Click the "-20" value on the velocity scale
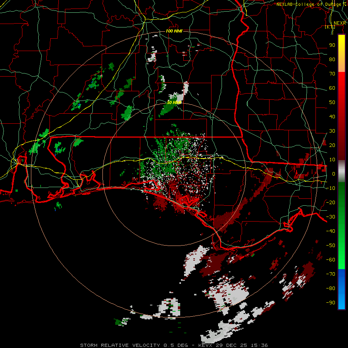The image size is (348, 348). click(x=331, y=202)
